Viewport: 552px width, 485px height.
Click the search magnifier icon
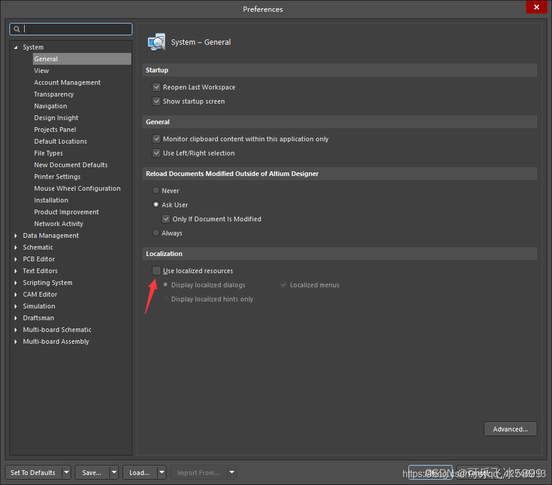(17, 29)
